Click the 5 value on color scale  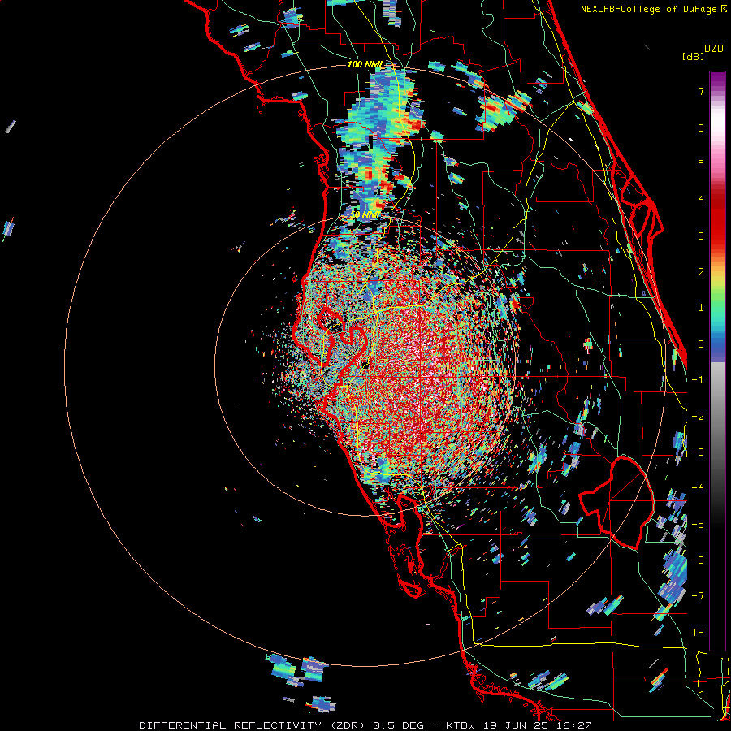point(701,163)
